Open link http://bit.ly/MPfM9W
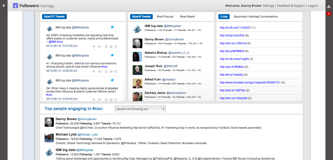The height and width of the screenshot is (160, 333). pos(232,51)
